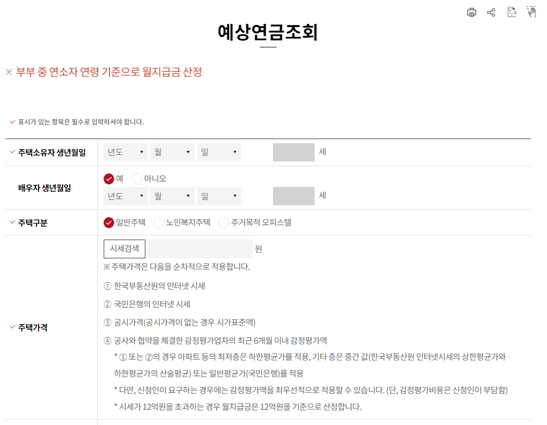Viewport: 547px width, 425px height.
Task: Click the 시세검색 button
Action: (x=124, y=248)
